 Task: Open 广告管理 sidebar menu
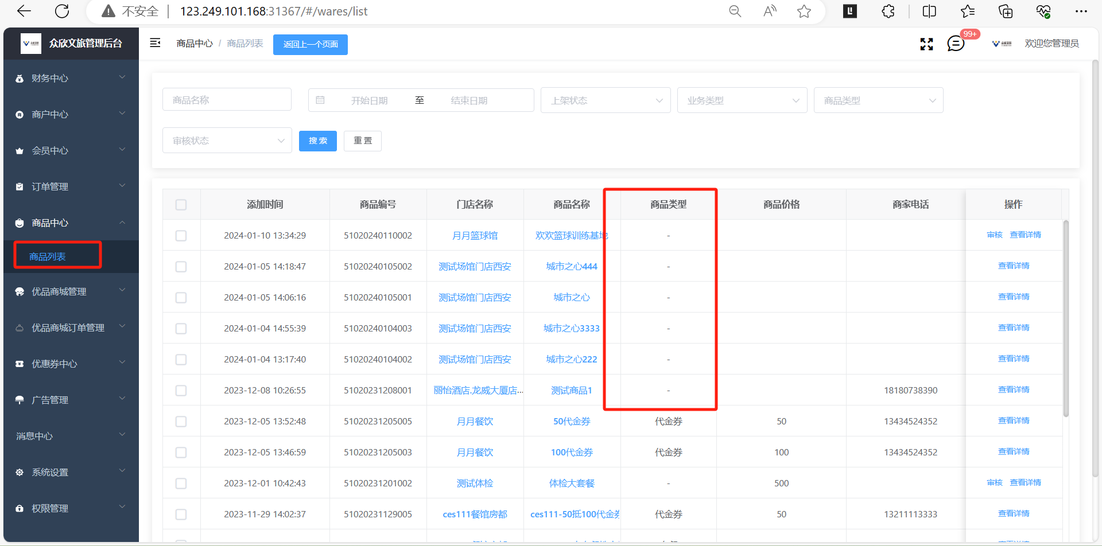(71, 400)
